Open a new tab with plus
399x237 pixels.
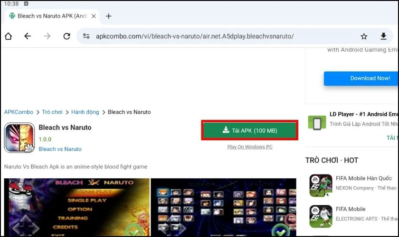point(109,16)
